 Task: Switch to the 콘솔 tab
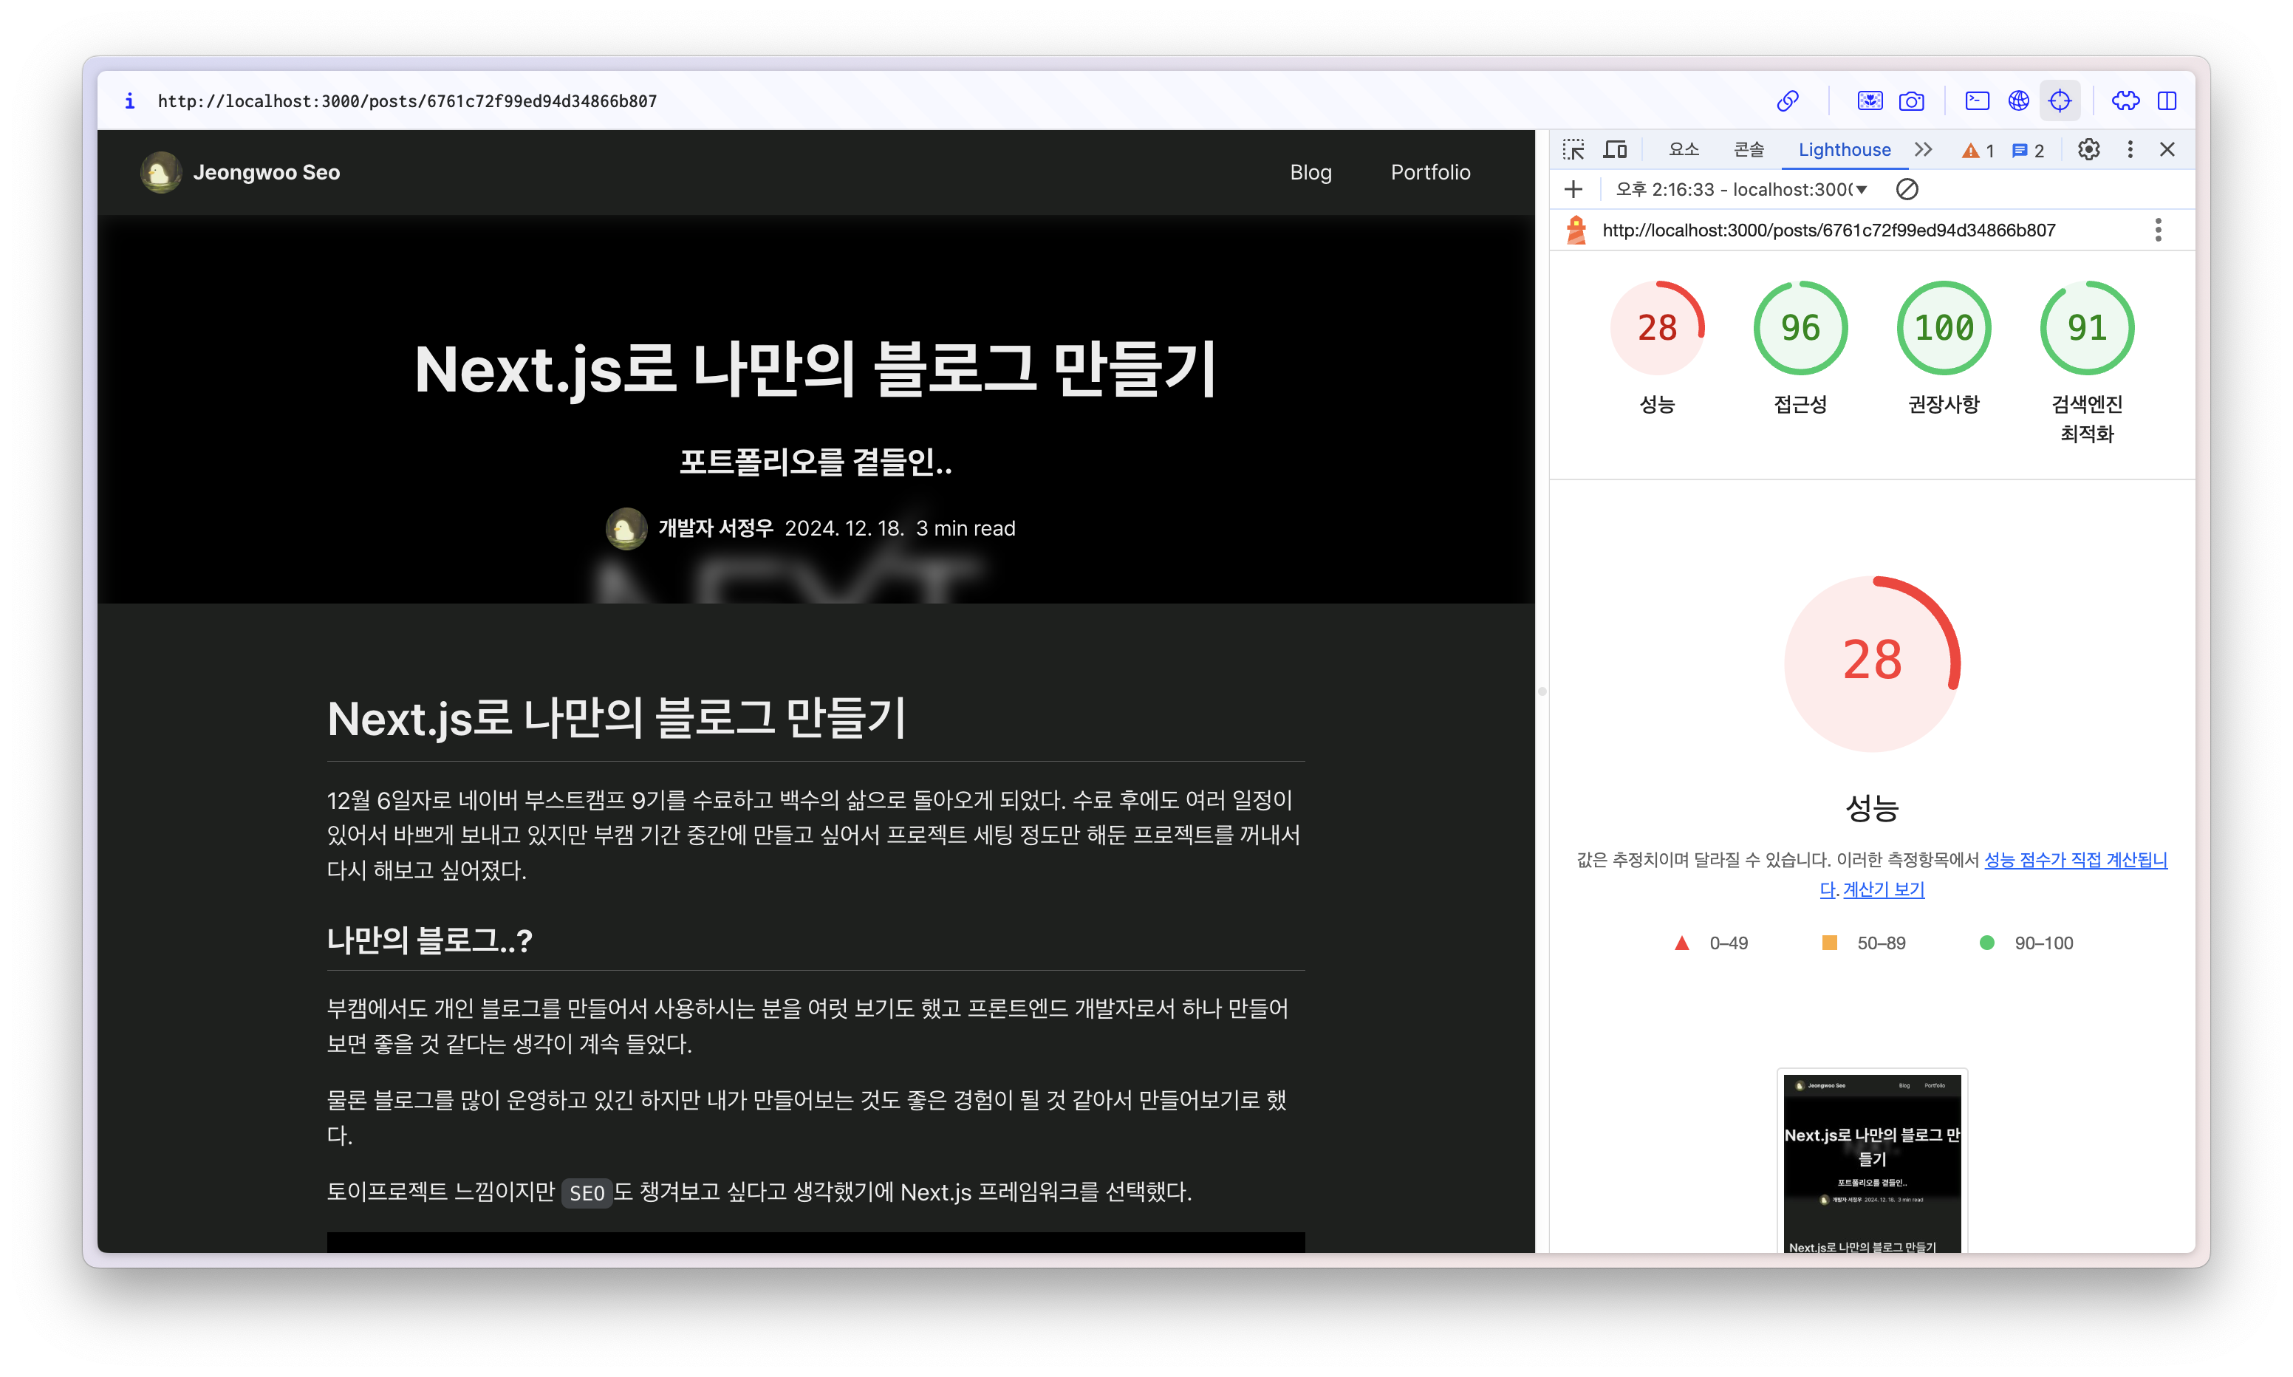[1748, 148]
